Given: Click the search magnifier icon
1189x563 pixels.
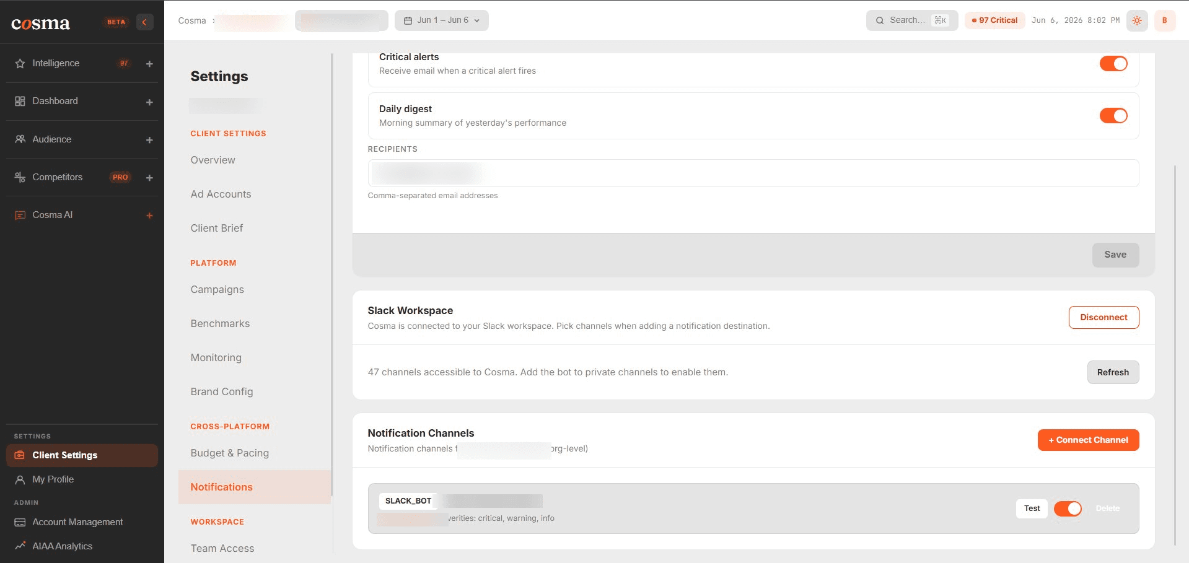Looking at the screenshot, I should click(880, 20).
